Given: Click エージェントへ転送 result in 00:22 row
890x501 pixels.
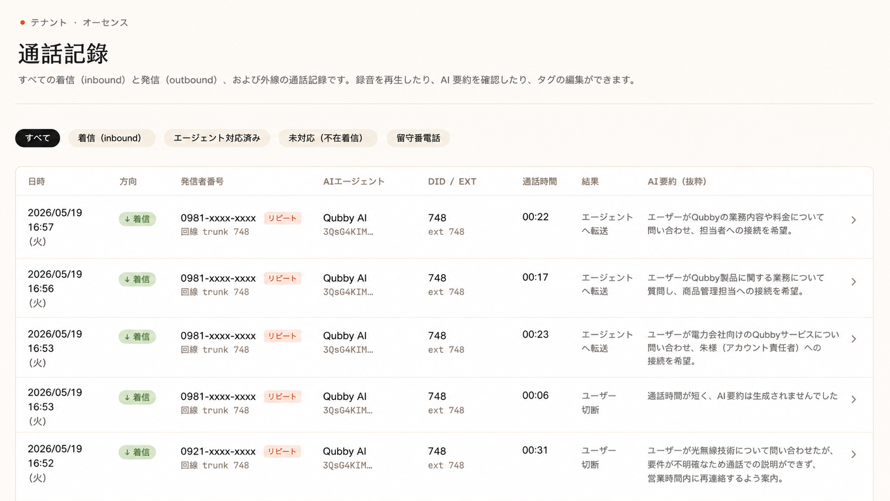Looking at the screenshot, I should point(607,224).
